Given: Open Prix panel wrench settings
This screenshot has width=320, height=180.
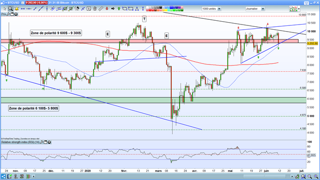Looking at the screenshot, I should tap(8, 14).
